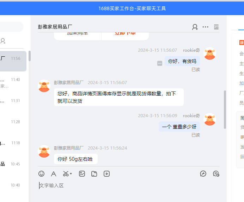
Task: Click the font formatting A icon
Action: point(54,174)
